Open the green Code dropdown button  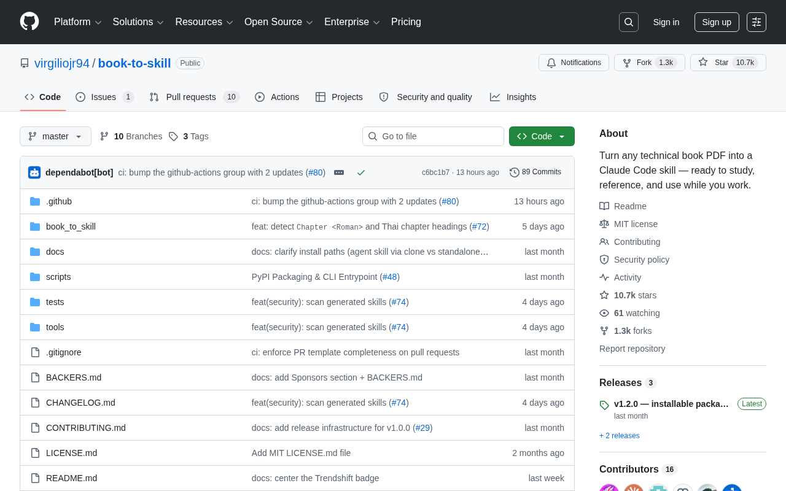coord(542,136)
